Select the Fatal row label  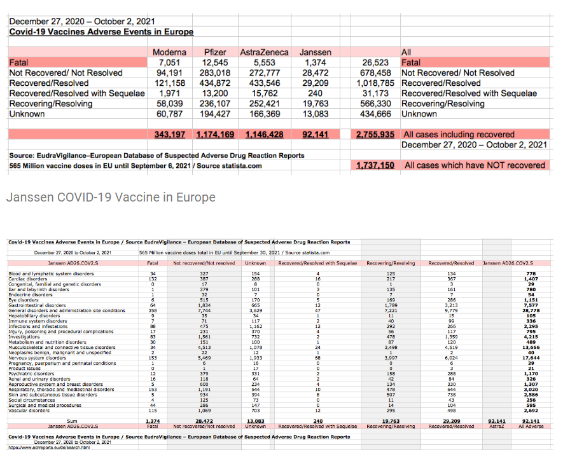pos(17,62)
